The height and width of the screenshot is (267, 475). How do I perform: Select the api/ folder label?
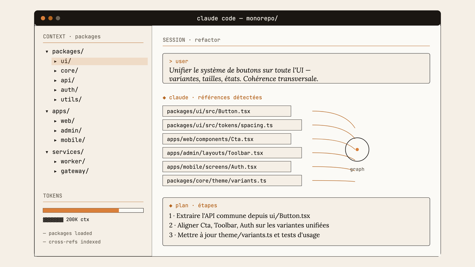tap(68, 80)
